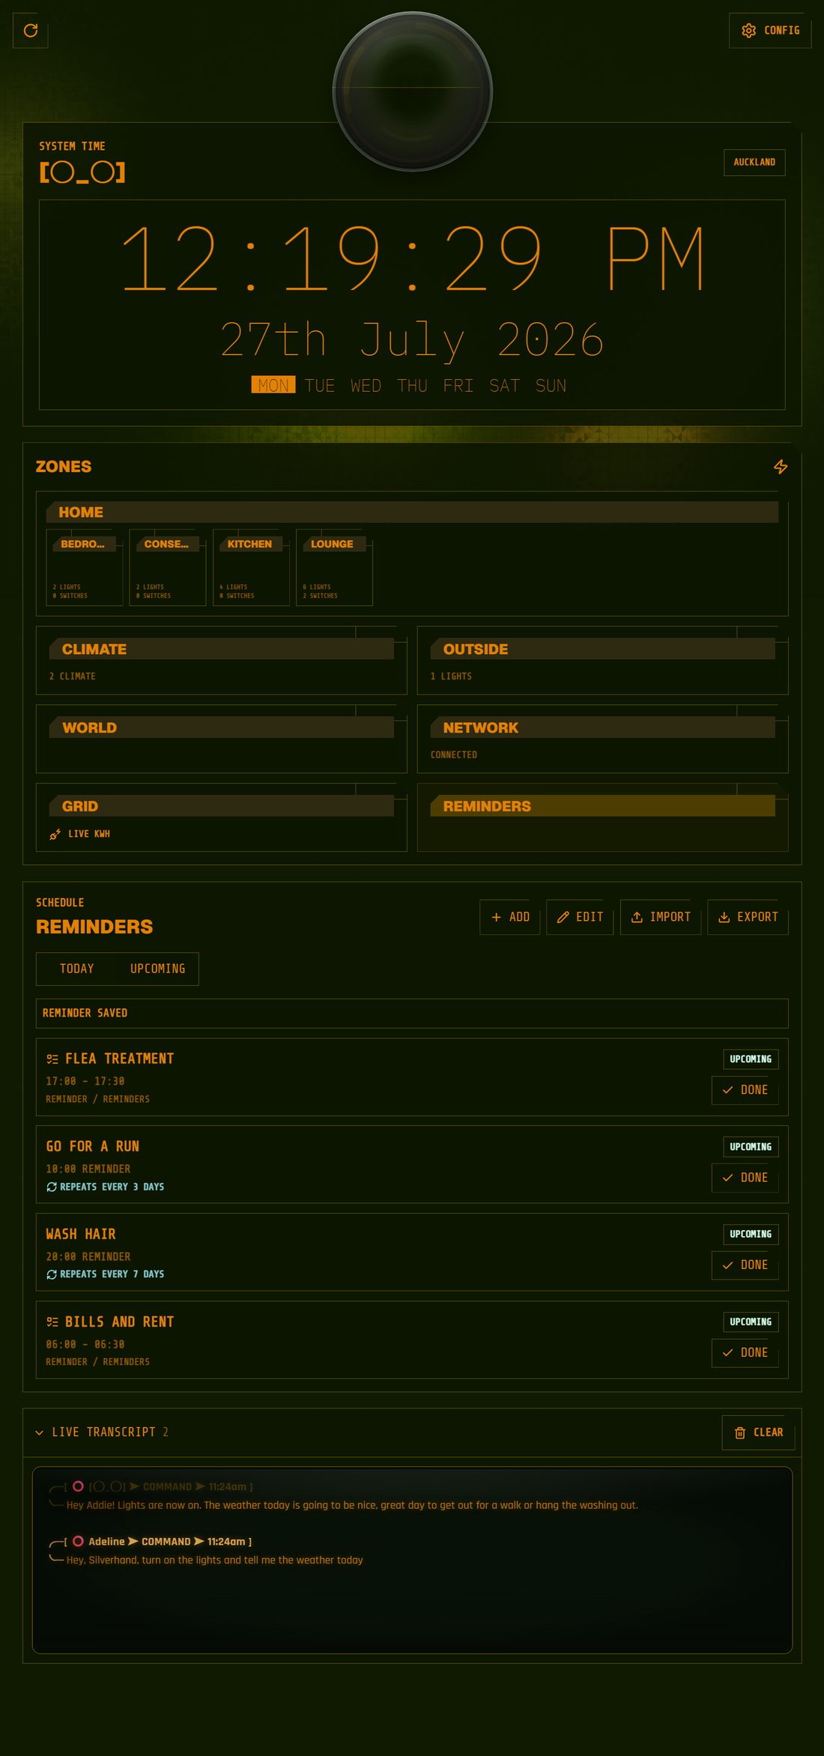Select the Adeline transcript message text
Screen dimensions: 824x1756
point(215,1560)
